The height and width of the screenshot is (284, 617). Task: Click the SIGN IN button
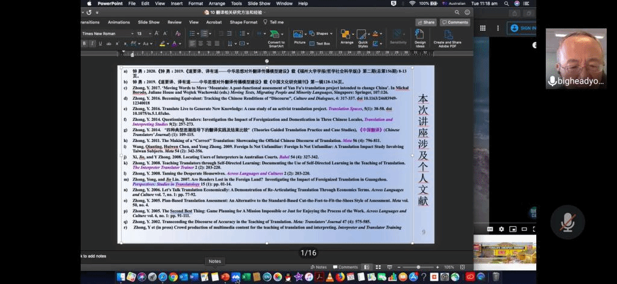(522, 28)
